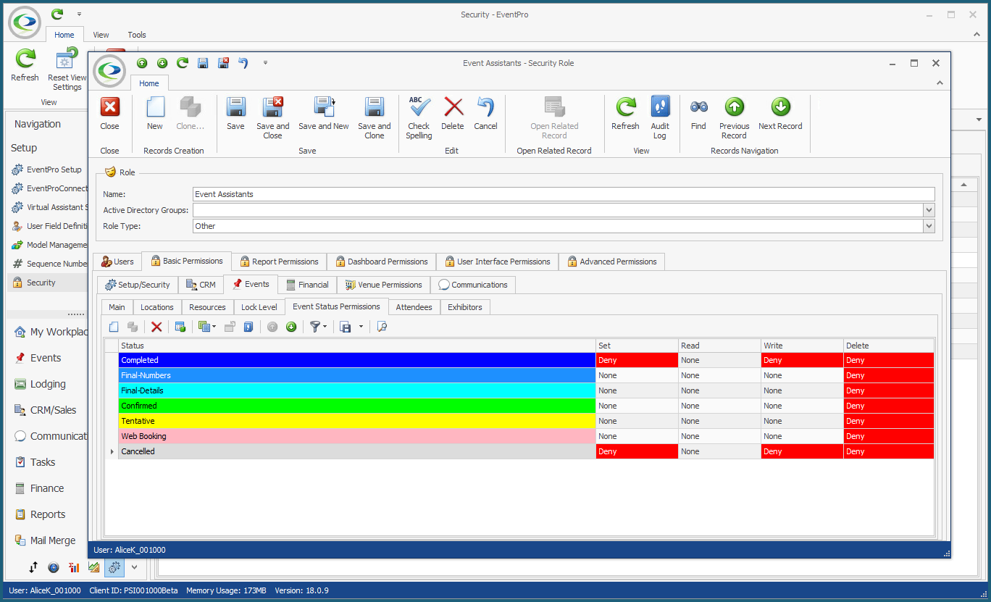Open Reports in navigation pane
The image size is (991, 602).
click(48, 514)
